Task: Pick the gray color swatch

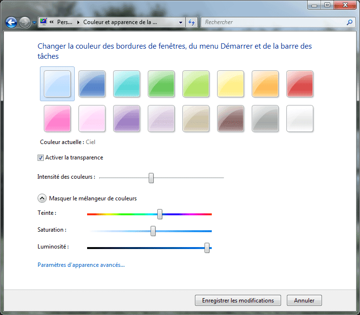Action: [x=265, y=118]
